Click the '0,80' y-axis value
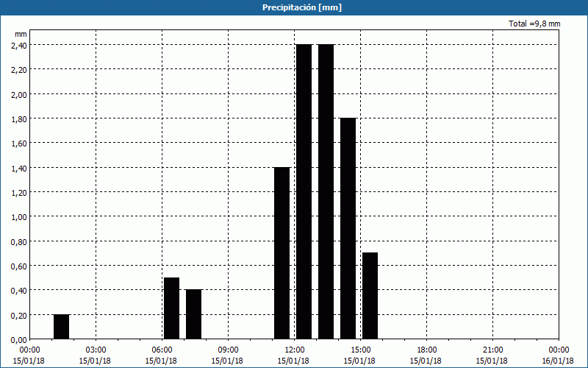This screenshot has width=588, height=368. click(19, 241)
